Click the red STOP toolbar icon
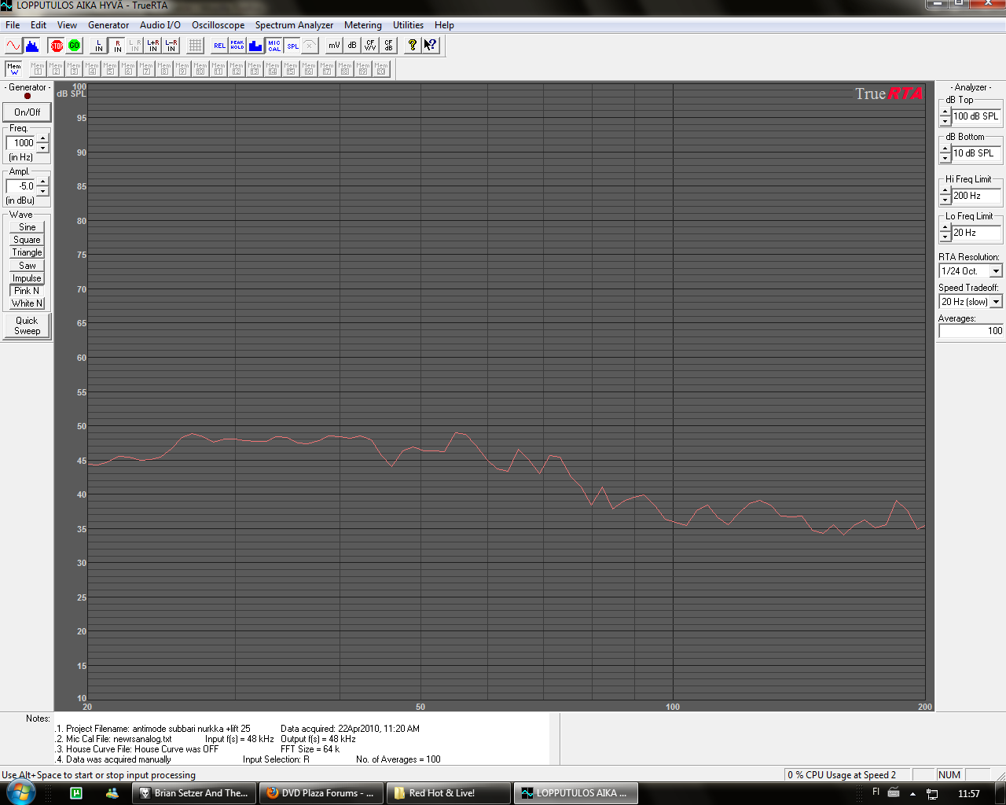Image resolution: width=1006 pixels, height=805 pixels. [x=56, y=46]
